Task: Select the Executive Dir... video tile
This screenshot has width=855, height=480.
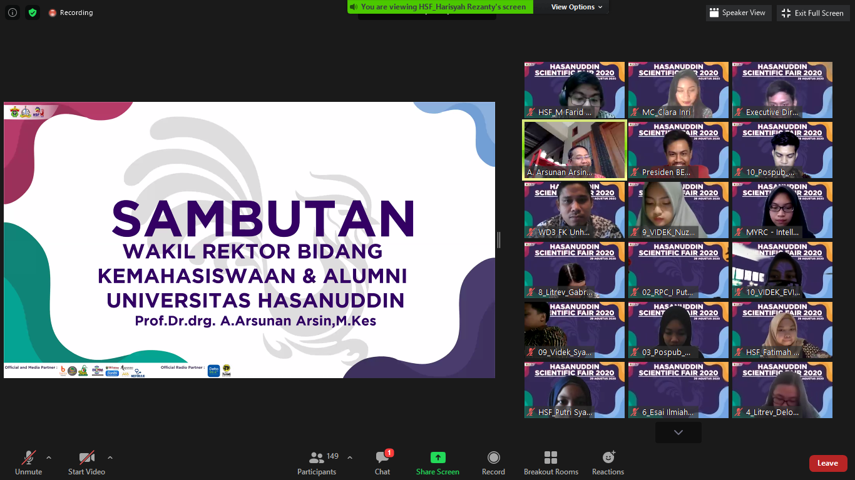Action: [782, 90]
